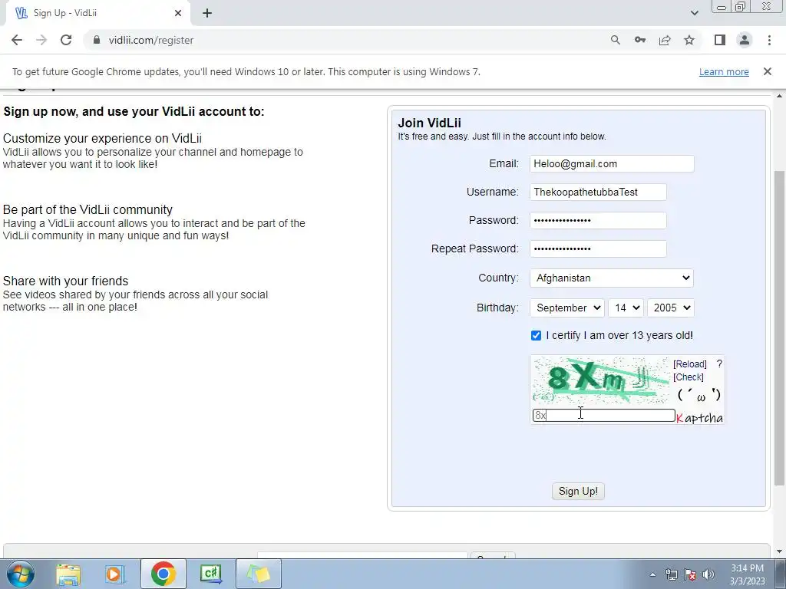Open the taskbar clock and date
Screen dimensions: 786x589
[x=747, y=574]
